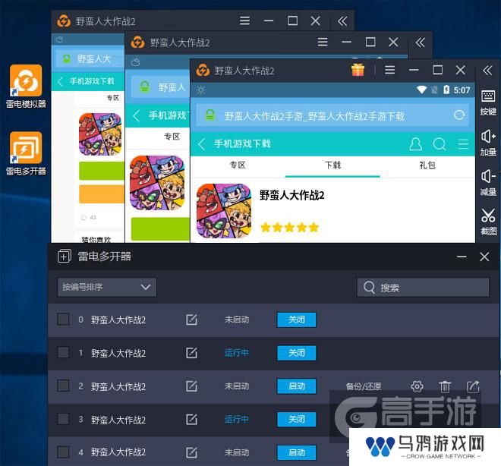Open the 按键 keyboard mapping tool
501x466 pixels.
(x=488, y=102)
